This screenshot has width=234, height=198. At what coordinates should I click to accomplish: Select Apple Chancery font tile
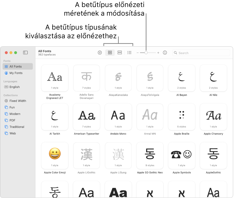pyautogui.click(x=213, y=117)
